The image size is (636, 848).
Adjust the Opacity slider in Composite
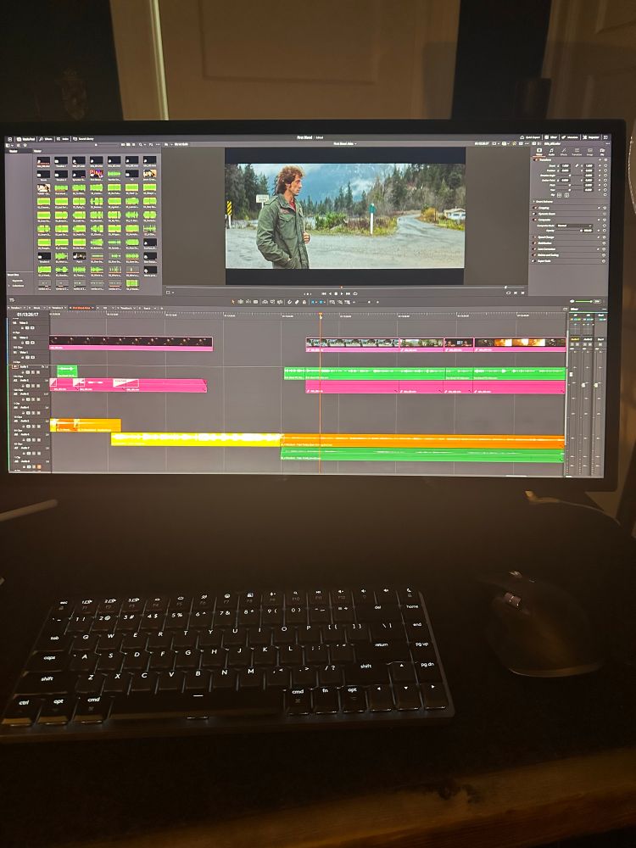tap(569, 231)
